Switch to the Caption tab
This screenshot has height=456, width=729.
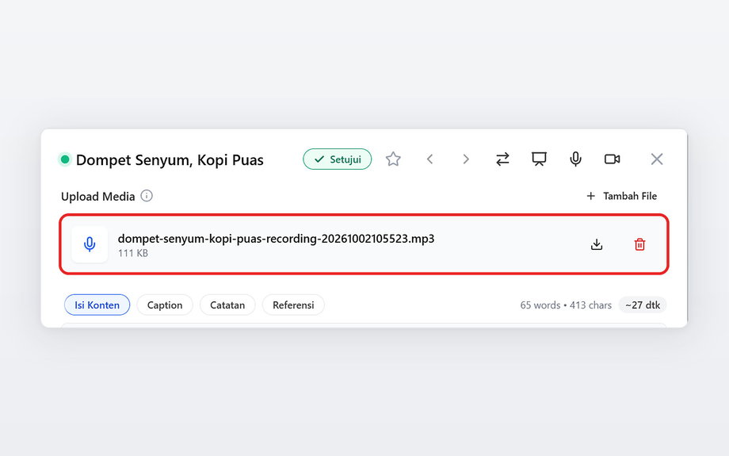point(165,305)
